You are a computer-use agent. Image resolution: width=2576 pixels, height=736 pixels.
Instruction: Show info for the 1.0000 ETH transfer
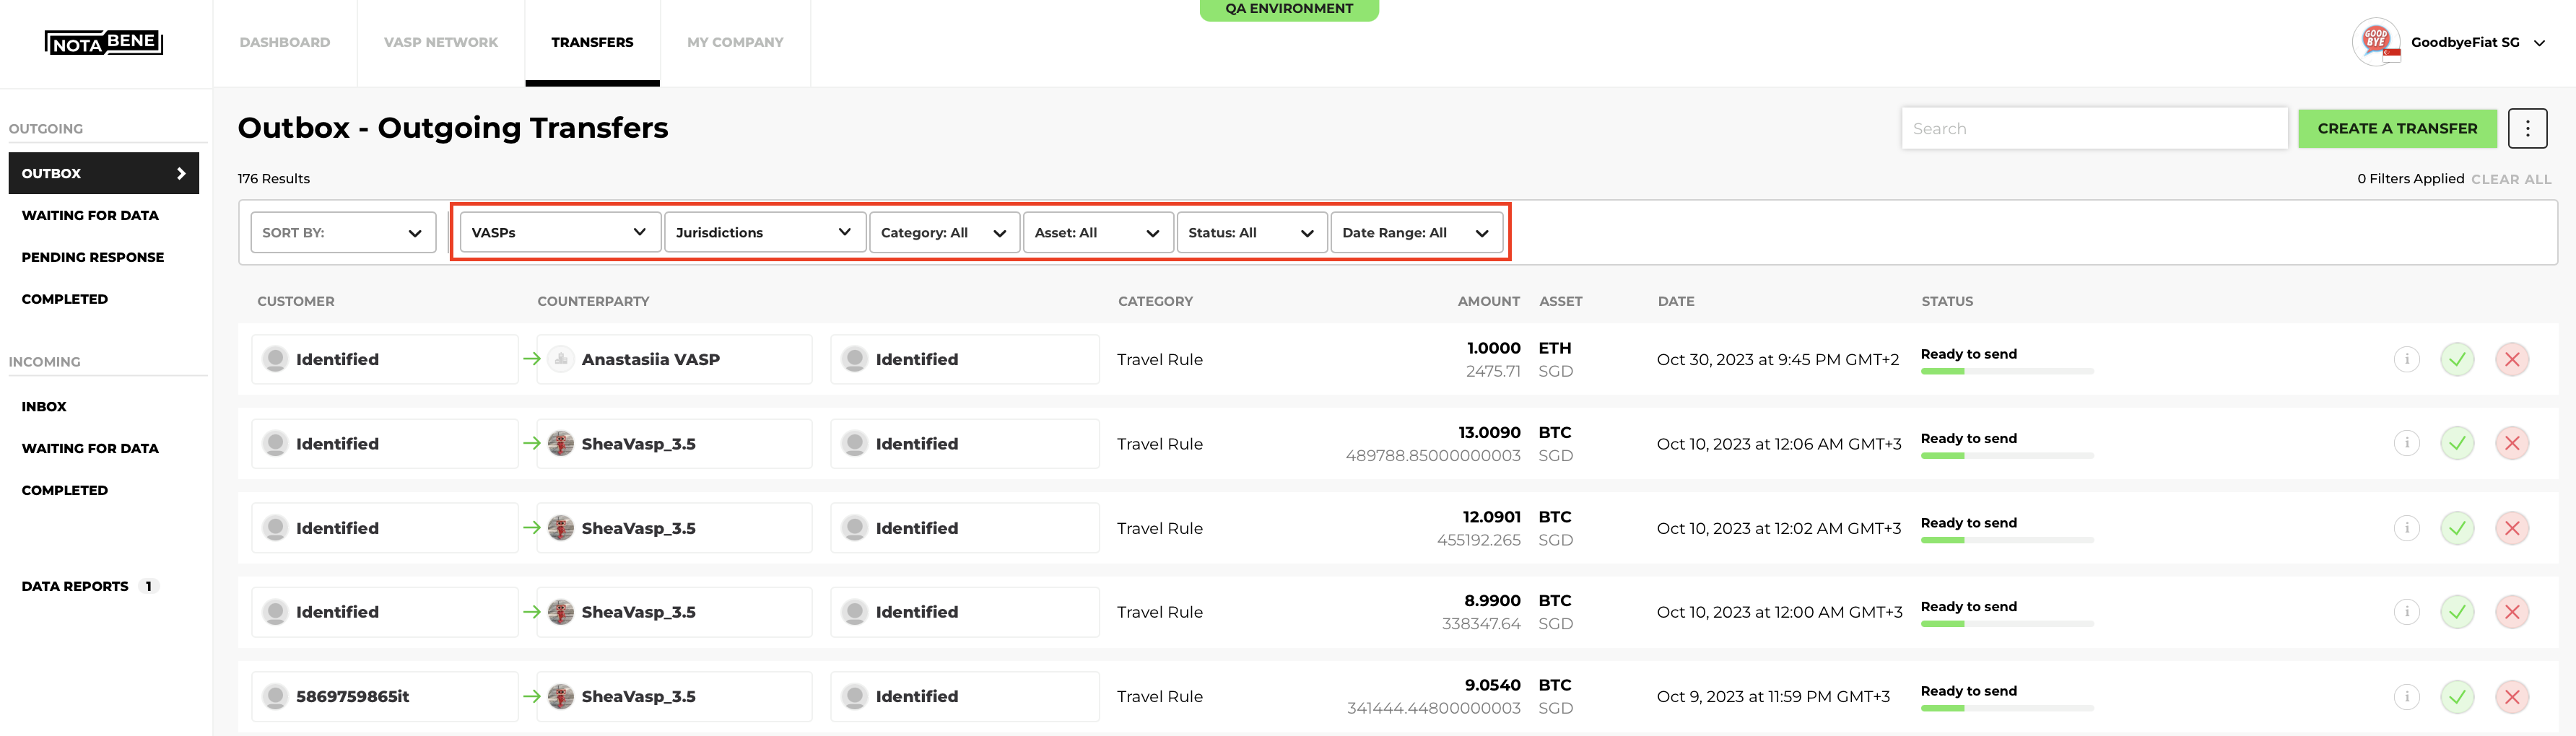(x=2407, y=359)
